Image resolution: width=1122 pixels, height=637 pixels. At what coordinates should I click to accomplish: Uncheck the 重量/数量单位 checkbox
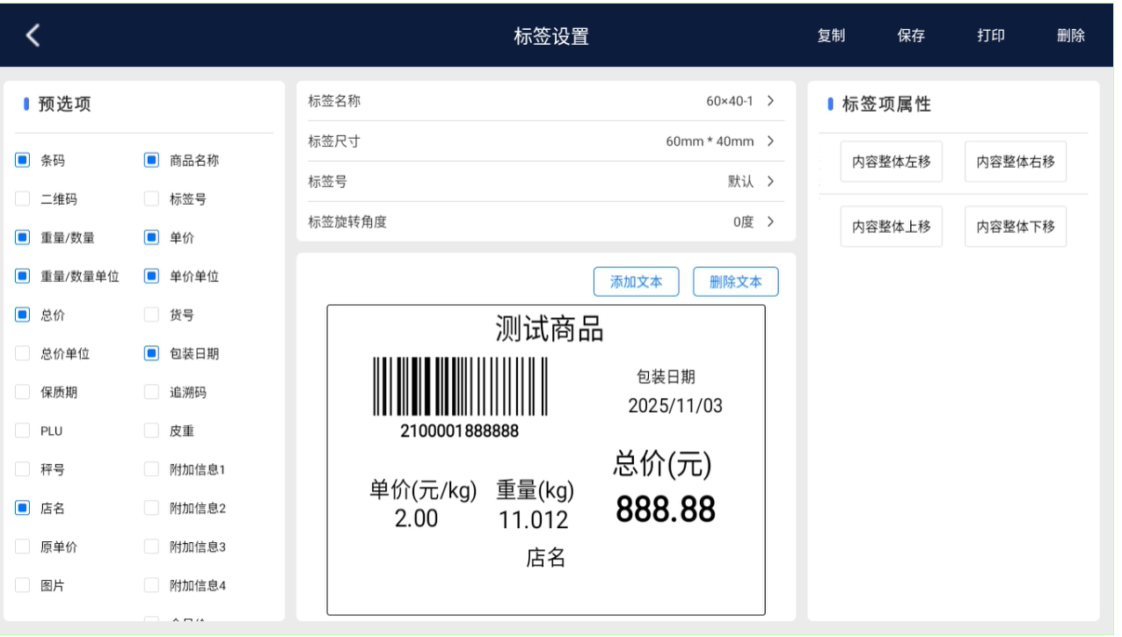(x=23, y=277)
